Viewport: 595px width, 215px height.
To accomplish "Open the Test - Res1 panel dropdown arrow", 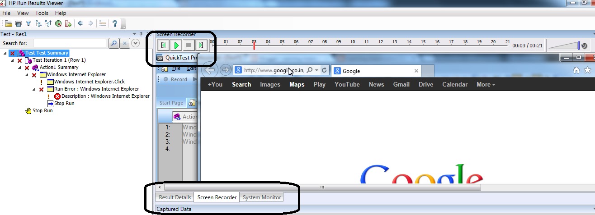I will coord(134,34).
